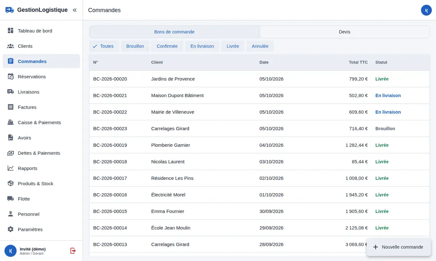Viewport: 436px width, 261px height.
Task: Go to the Clients page
Action: click(41, 46)
